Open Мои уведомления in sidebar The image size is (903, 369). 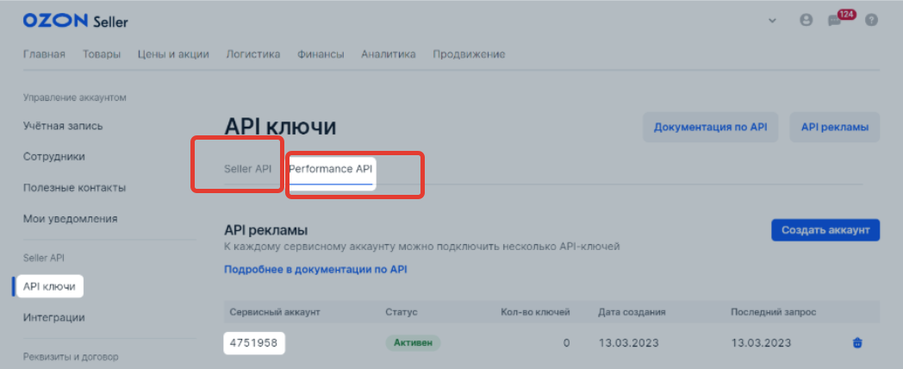click(x=71, y=219)
